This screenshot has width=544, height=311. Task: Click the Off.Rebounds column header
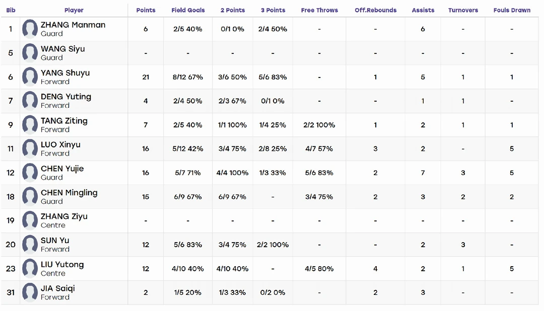coord(375,10)
